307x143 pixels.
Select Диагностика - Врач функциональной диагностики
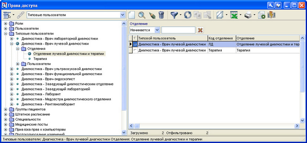62,74
